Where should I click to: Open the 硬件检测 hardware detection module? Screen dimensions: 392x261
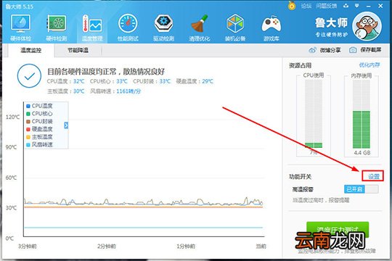(x=57, y=28)
